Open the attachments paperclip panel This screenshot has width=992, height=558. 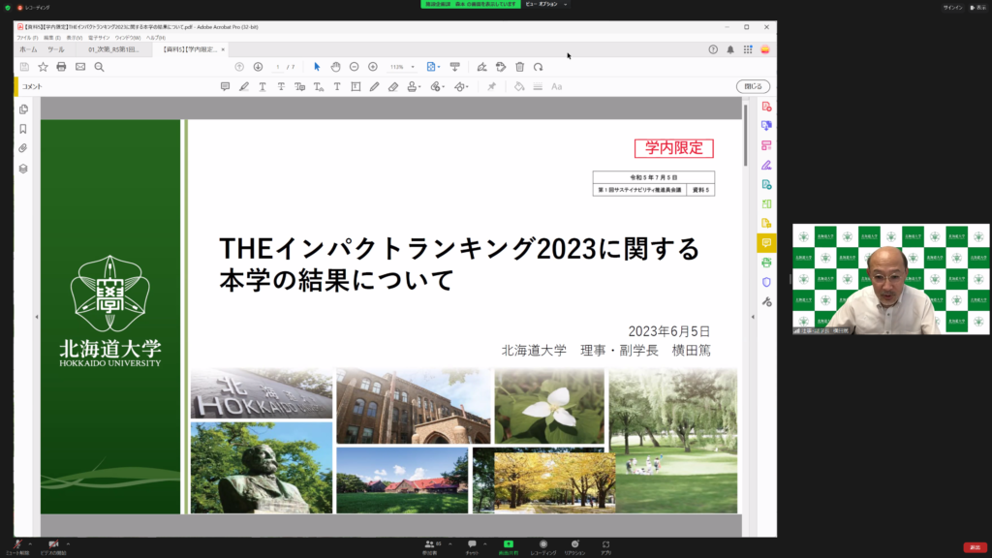[x=23, y=148]
